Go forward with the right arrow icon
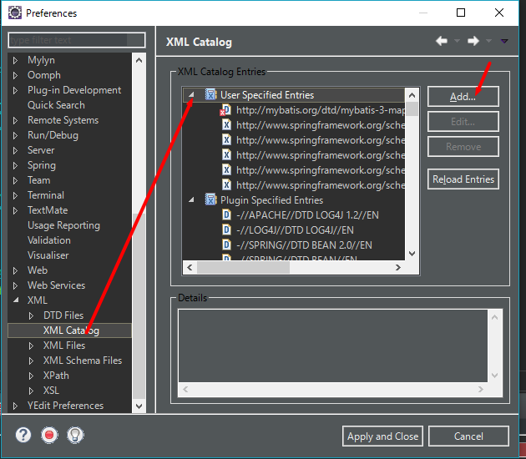This screenshot has height=459, width=526. [473, 41]
